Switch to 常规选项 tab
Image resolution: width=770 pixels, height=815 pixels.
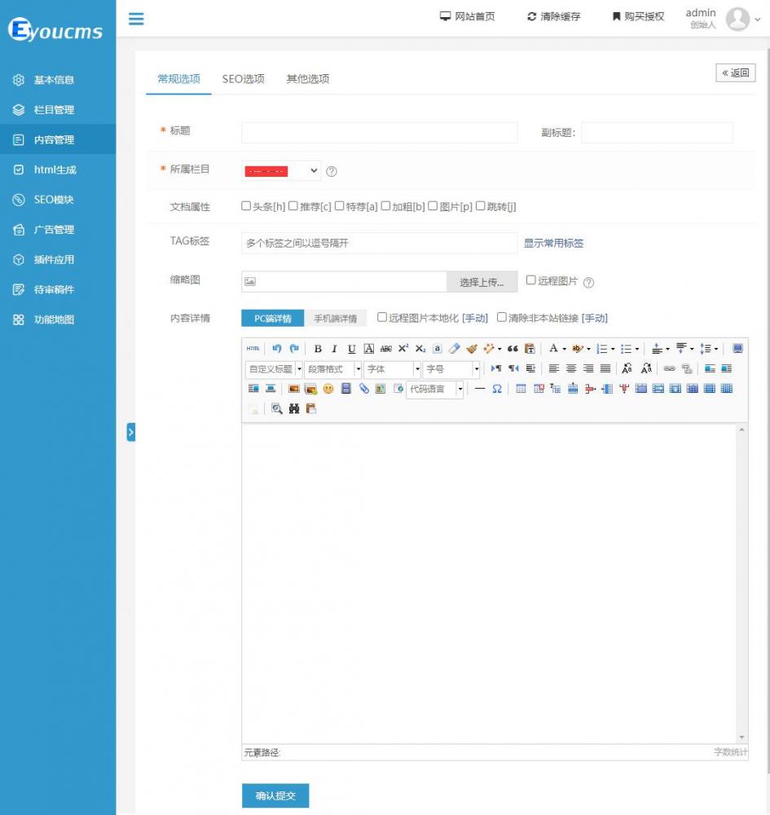coord(178,79)
